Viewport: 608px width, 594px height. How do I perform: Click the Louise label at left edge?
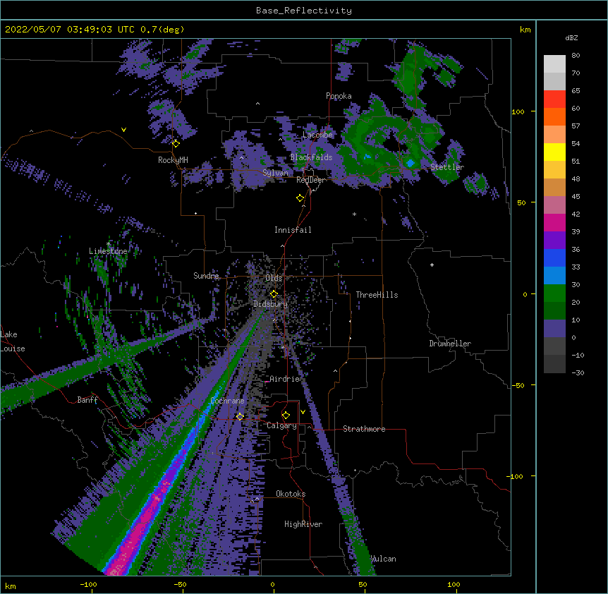(x=13, y=348)
